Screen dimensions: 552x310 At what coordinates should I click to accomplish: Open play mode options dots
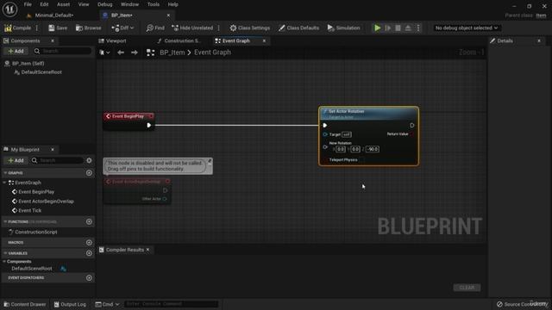(x=418, y=28)
